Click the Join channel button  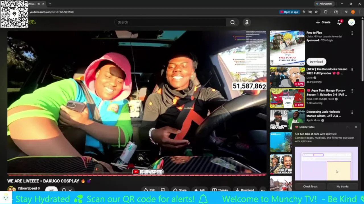pos(51,190)
